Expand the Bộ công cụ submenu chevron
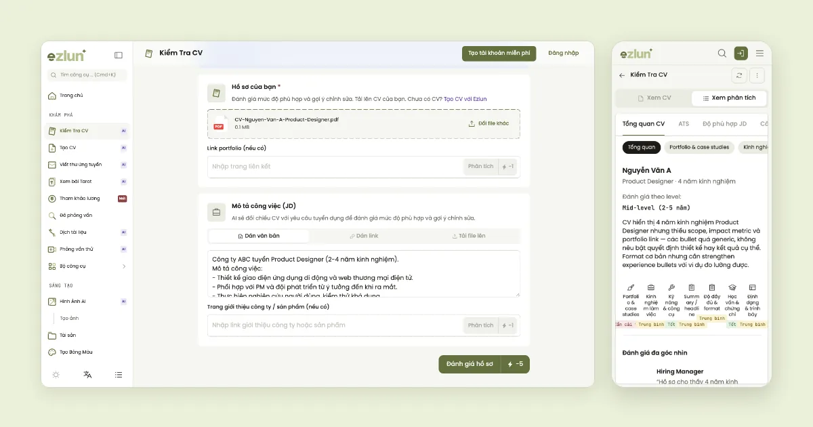 (x=124, y=266)
